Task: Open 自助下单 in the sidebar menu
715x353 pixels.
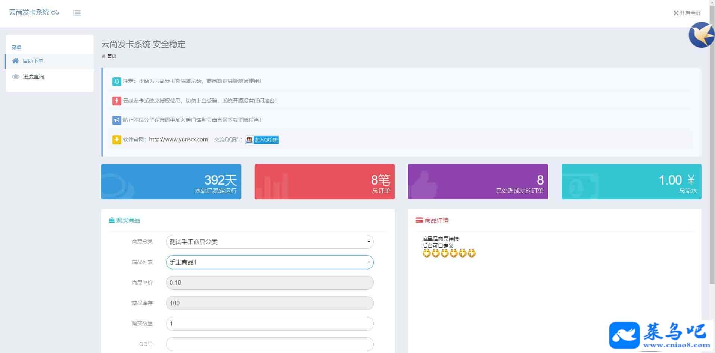Action: [x=33, y=61]
